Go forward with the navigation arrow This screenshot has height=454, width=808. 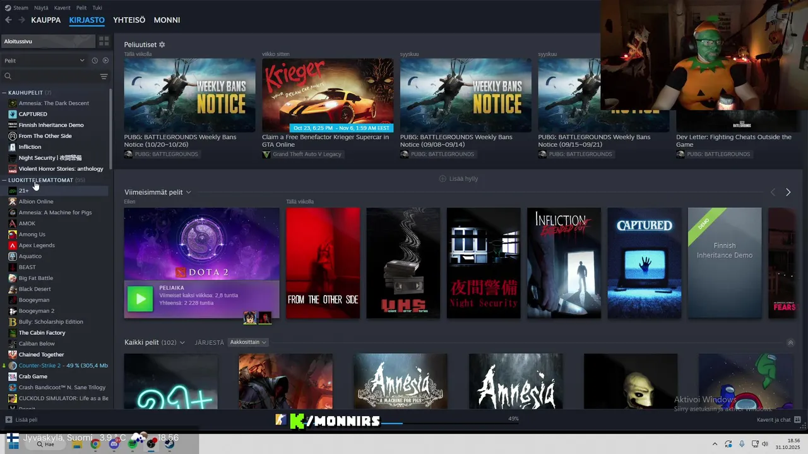click(x=21, y=20)
